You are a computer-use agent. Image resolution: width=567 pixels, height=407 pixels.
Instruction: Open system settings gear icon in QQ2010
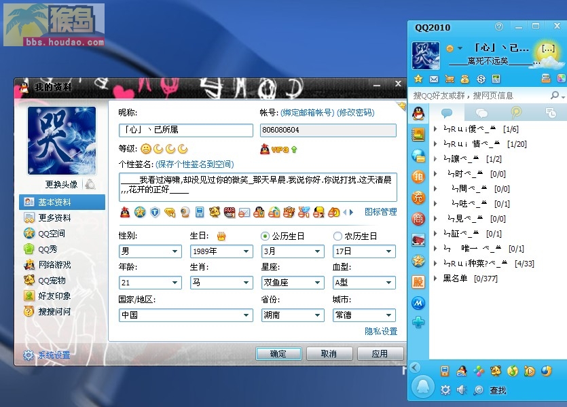point(445,390)
